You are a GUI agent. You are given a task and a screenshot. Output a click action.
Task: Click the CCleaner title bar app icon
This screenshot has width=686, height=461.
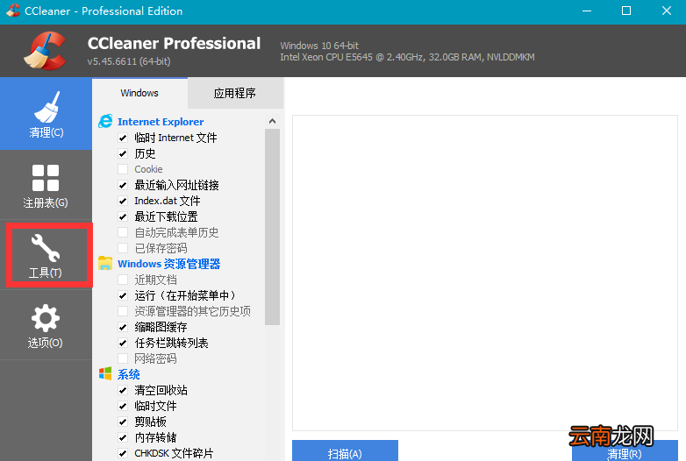coord(13,11)
